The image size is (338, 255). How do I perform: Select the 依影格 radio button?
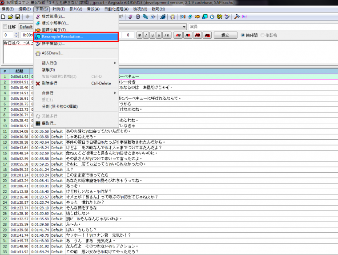pos(262,35)
